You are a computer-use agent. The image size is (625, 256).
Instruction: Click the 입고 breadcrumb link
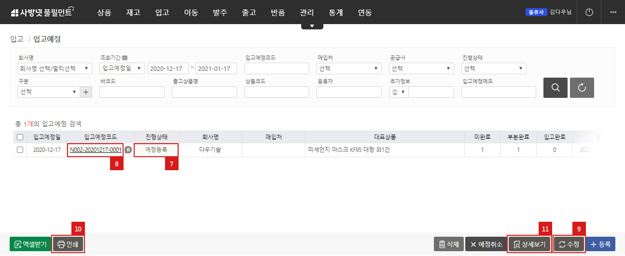click(16, 39)
